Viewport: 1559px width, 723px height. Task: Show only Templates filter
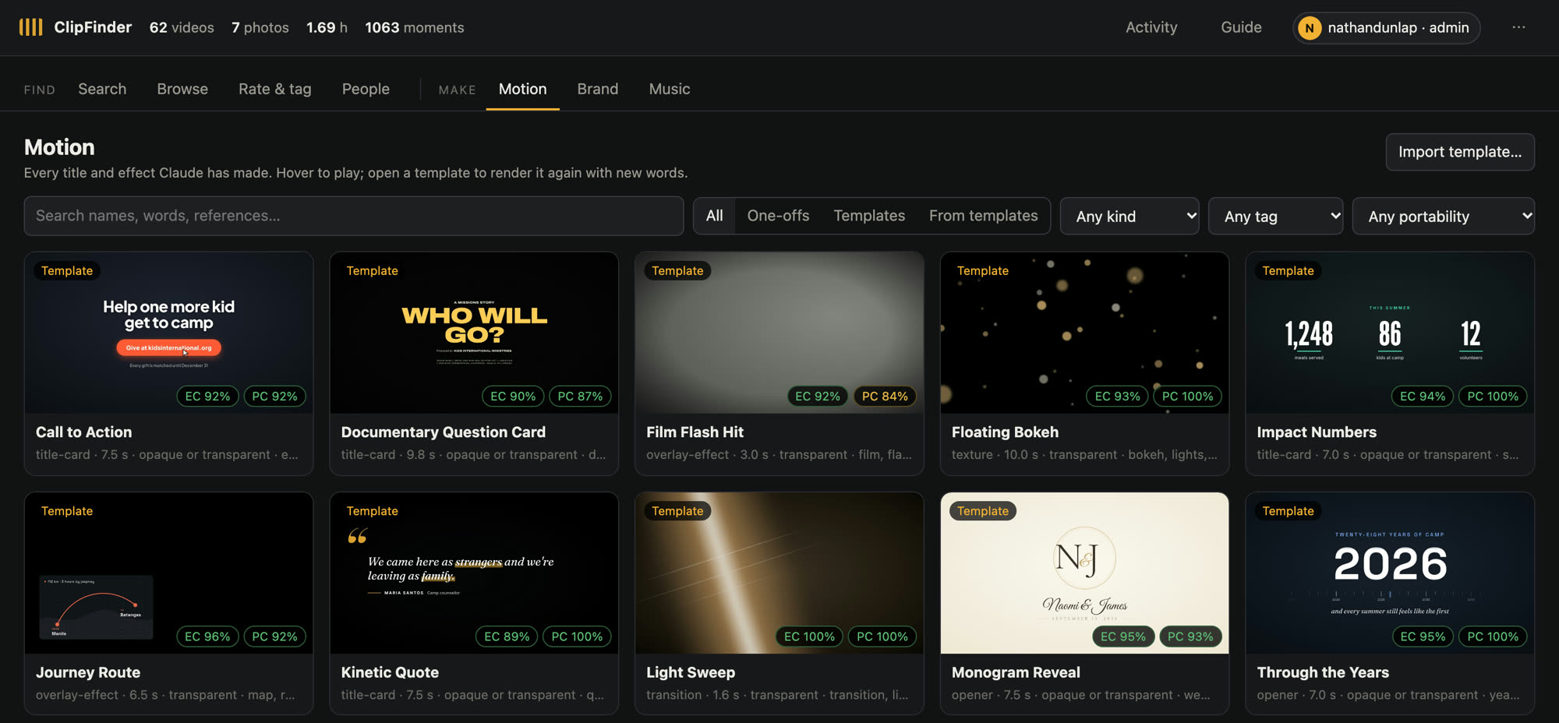click(869, 216)
